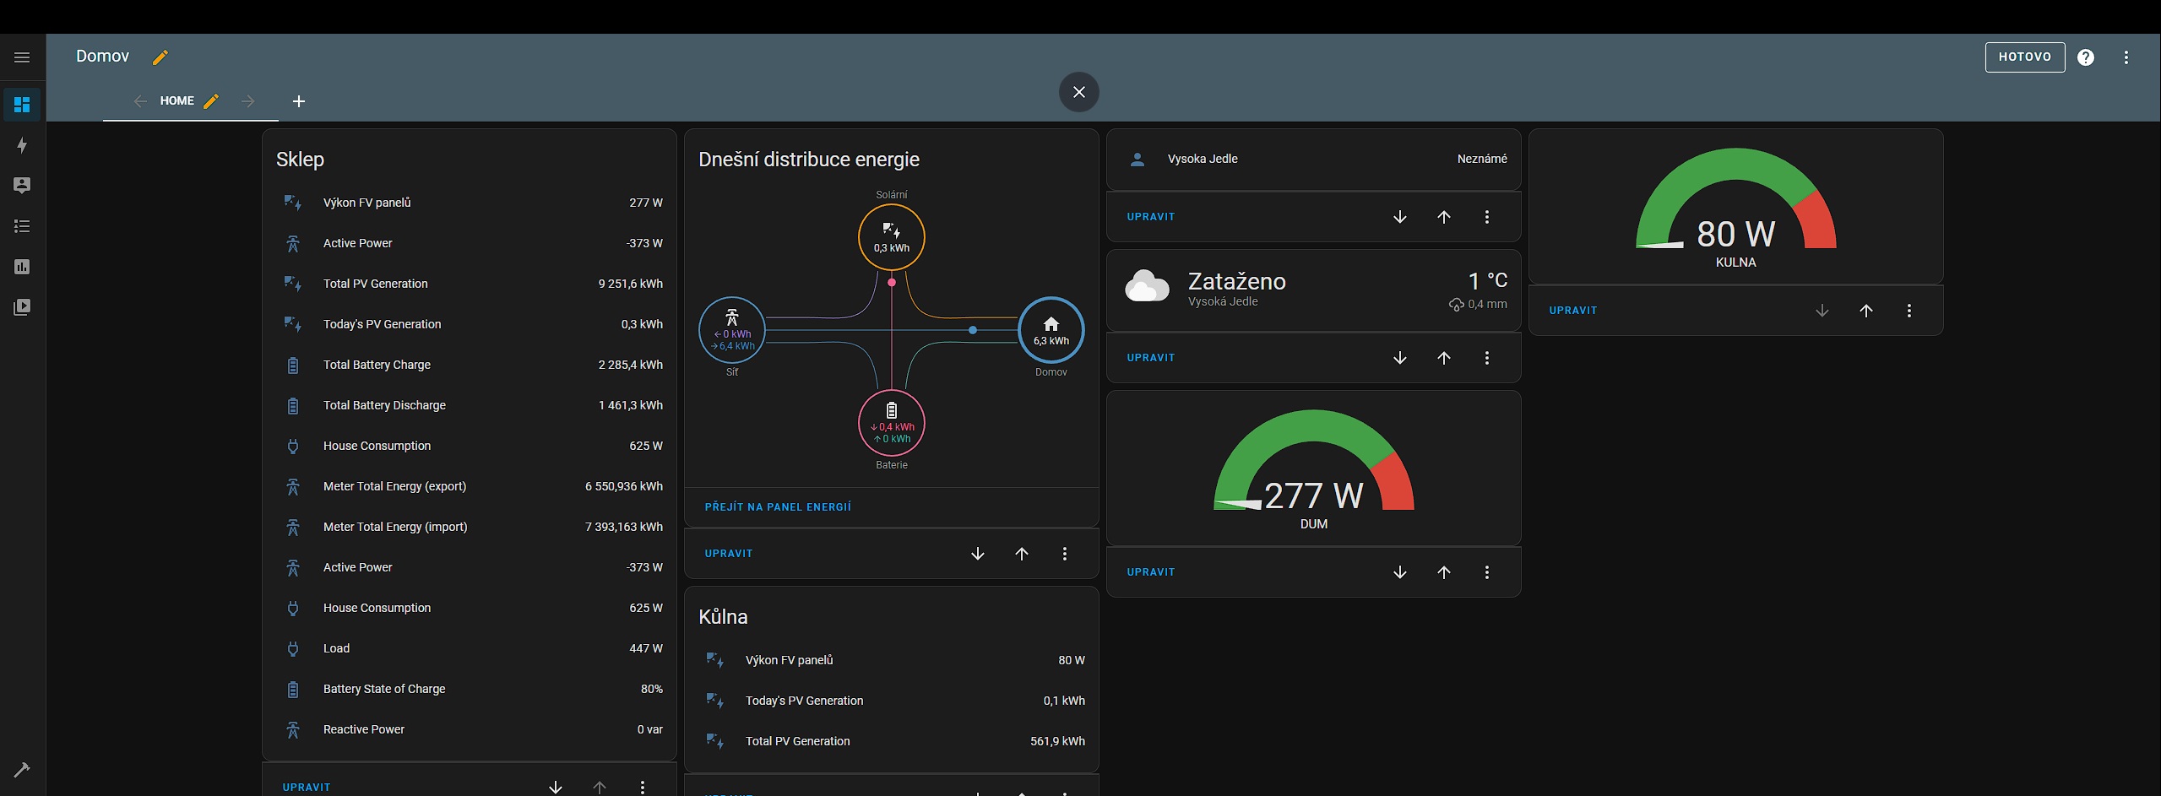Open the help question mark icon
The image size is (2161, 796).
[2086, 57]
